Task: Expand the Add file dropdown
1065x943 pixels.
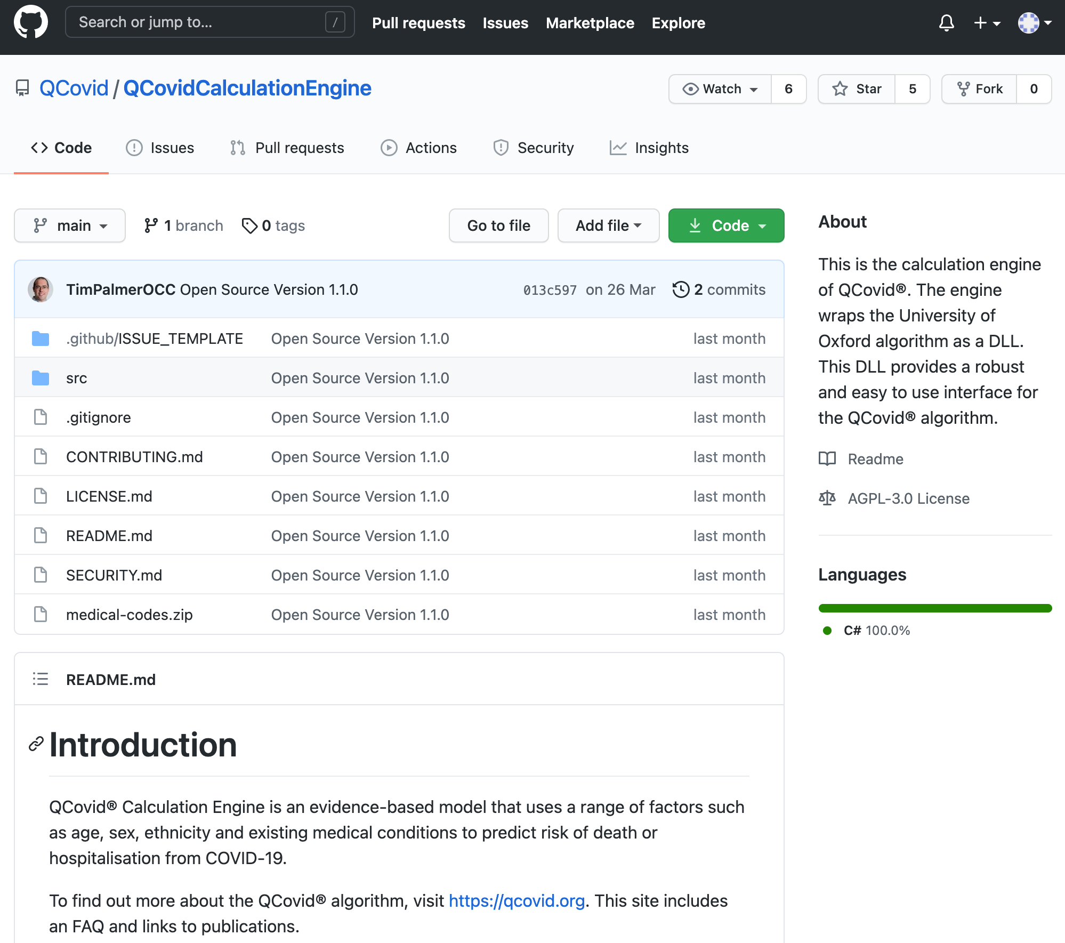Action: coord(608,225)
